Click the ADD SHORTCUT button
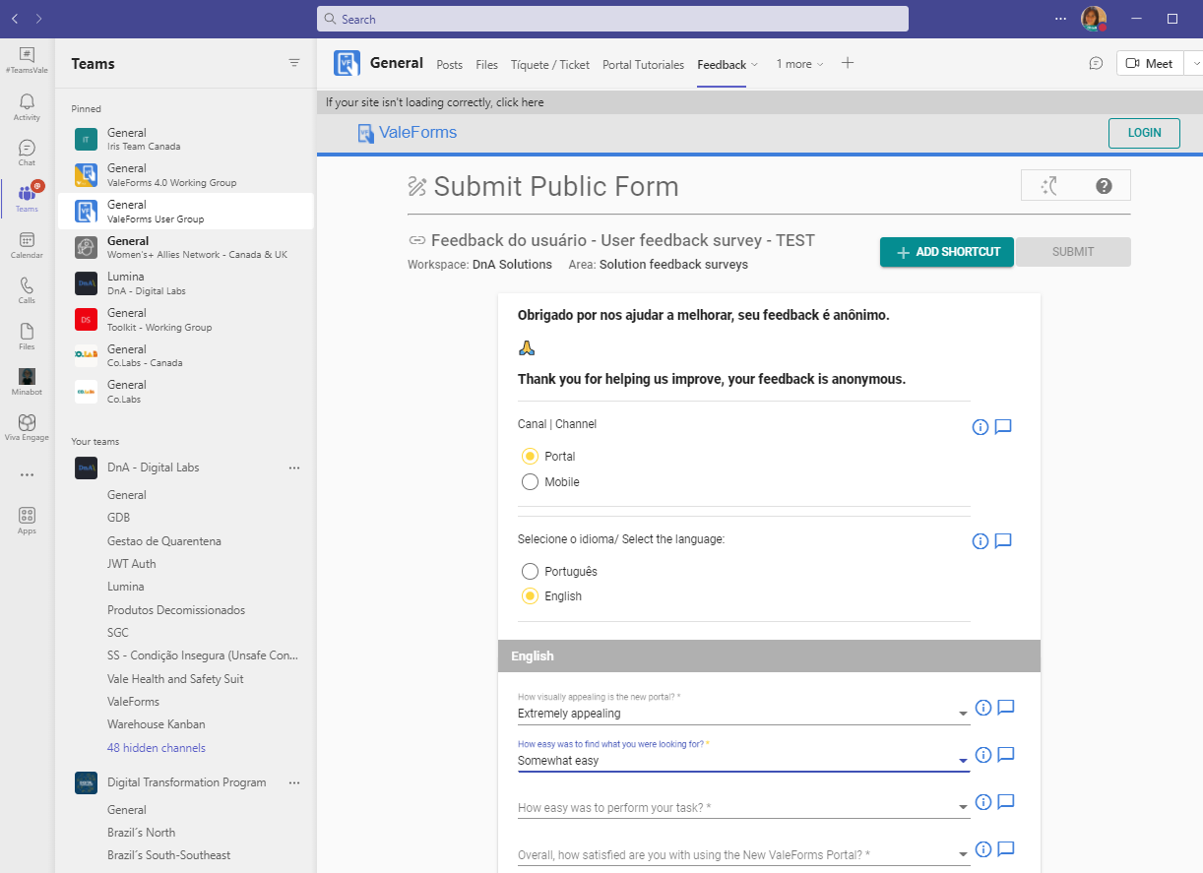The image size is (1203, 873). pyautogui.click(x=947, y=252)
